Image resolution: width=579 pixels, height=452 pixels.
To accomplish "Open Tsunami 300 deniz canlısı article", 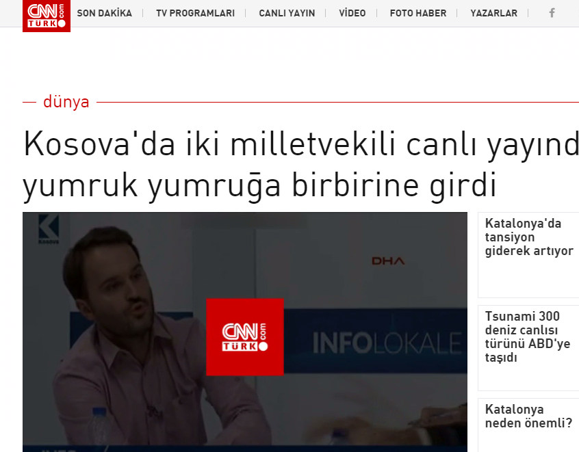I will [527, 336].
